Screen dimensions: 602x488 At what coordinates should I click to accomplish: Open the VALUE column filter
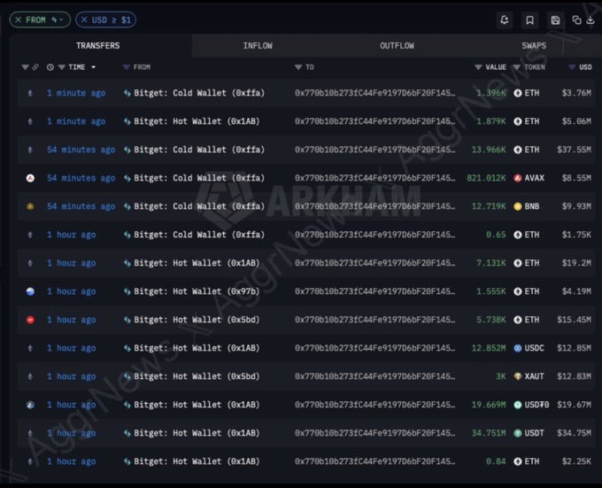pos(478,67)
